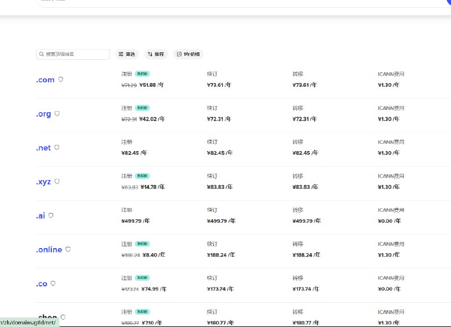Click the shield icon next to .com
This screenshot has width=451, height=327.
[x=61, y=79]
